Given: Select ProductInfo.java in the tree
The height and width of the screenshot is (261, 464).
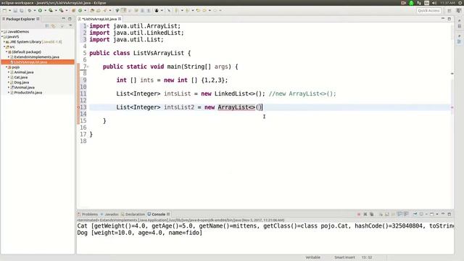Looking at the screenshot, I should pos(28,92).
